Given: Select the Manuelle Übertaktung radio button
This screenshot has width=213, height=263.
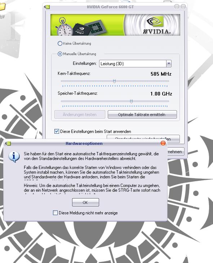Looking at the screenshot, I should click(60, 54).
